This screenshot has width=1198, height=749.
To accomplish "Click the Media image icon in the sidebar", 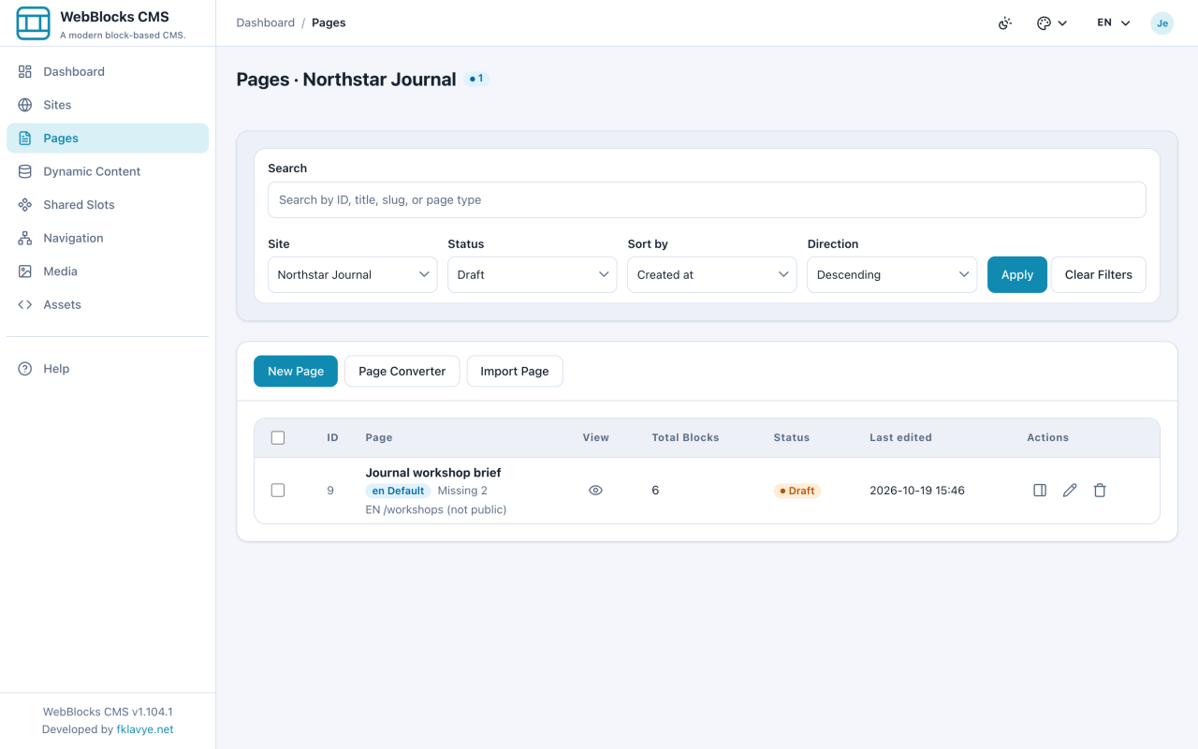I will pyautogui.click(x=25, y=271).
